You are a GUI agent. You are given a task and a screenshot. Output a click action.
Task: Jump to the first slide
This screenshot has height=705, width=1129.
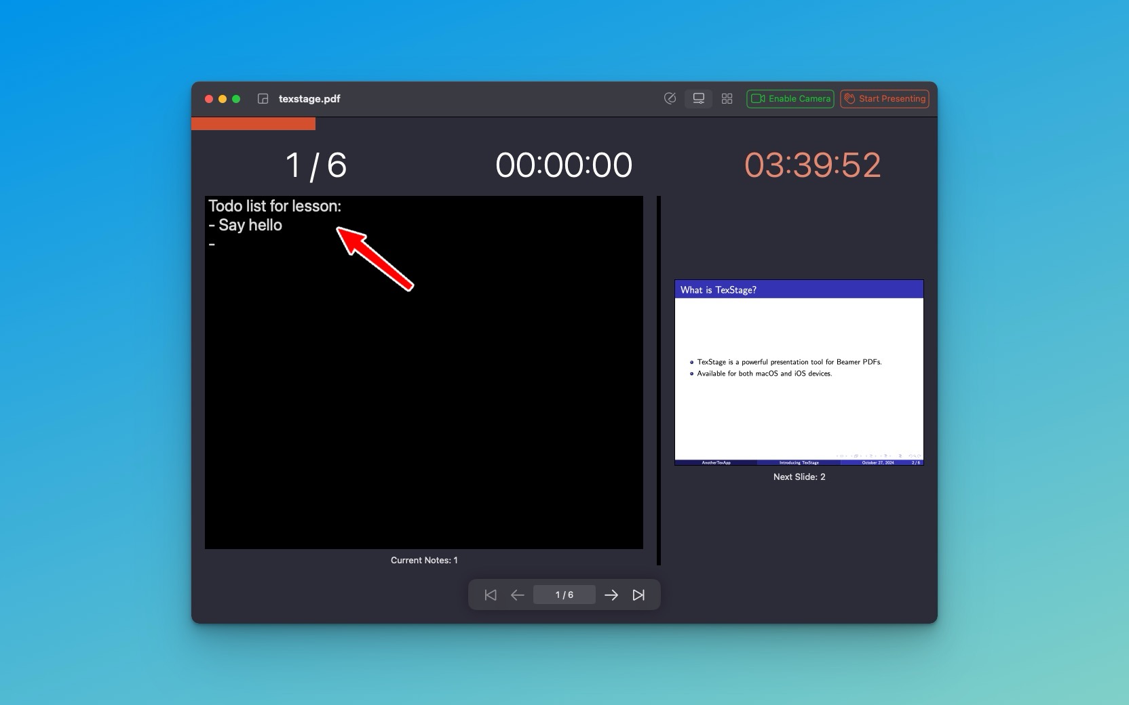pos(491,595)
